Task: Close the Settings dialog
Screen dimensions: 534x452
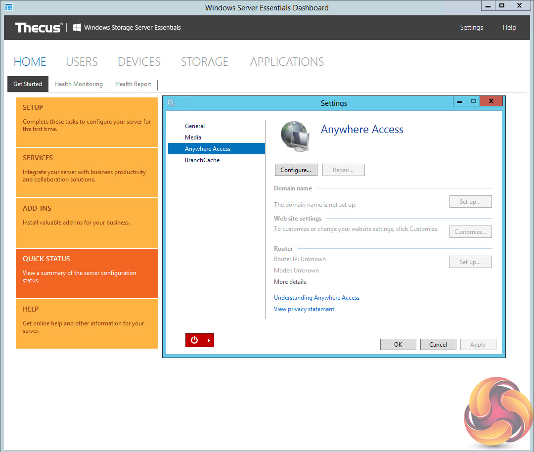Action: [x=491, y=101]
